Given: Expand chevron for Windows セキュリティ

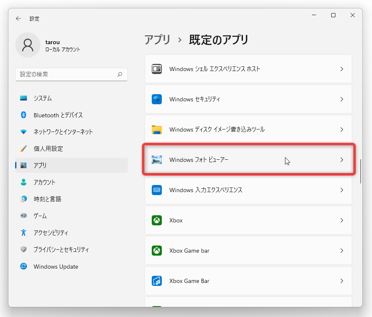Looking at the screenshot, I should 342,99.
